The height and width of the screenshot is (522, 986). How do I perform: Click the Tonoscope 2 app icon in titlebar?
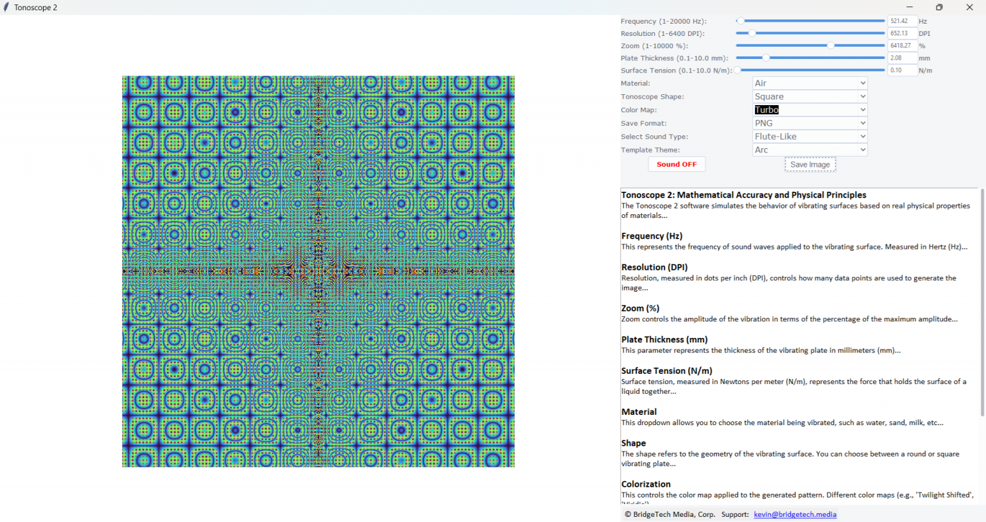tap(7, 7)
